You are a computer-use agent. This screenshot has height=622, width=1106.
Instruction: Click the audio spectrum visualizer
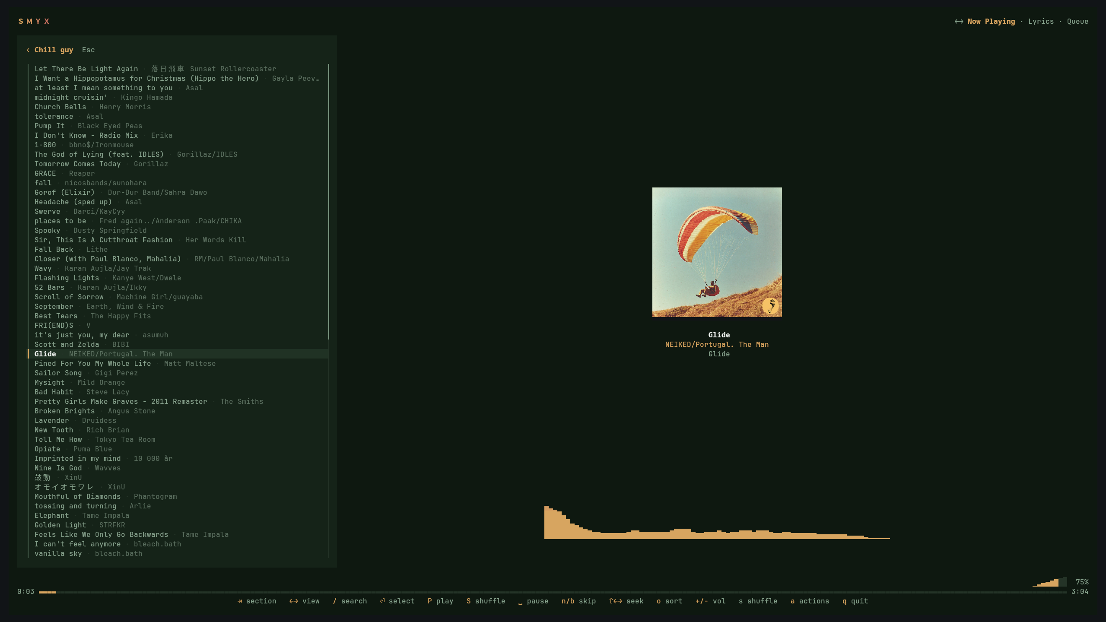coord(717,522)
